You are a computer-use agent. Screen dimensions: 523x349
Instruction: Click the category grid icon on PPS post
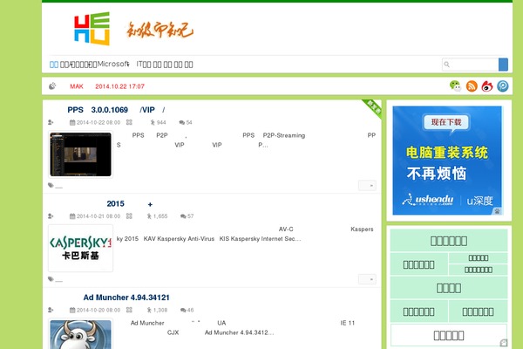tap(129, 122)
